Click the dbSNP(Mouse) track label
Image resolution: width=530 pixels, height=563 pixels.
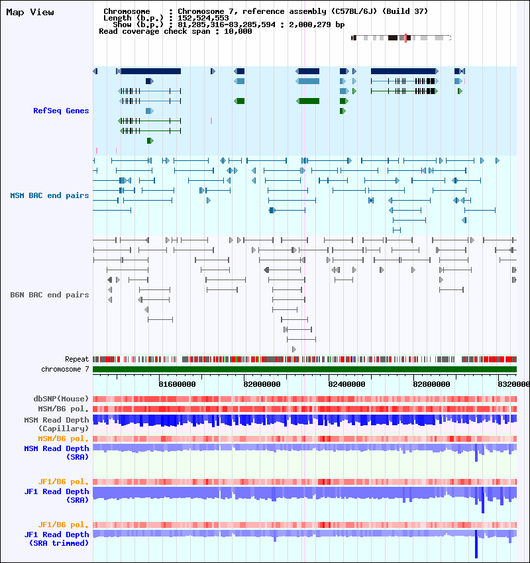61,399
